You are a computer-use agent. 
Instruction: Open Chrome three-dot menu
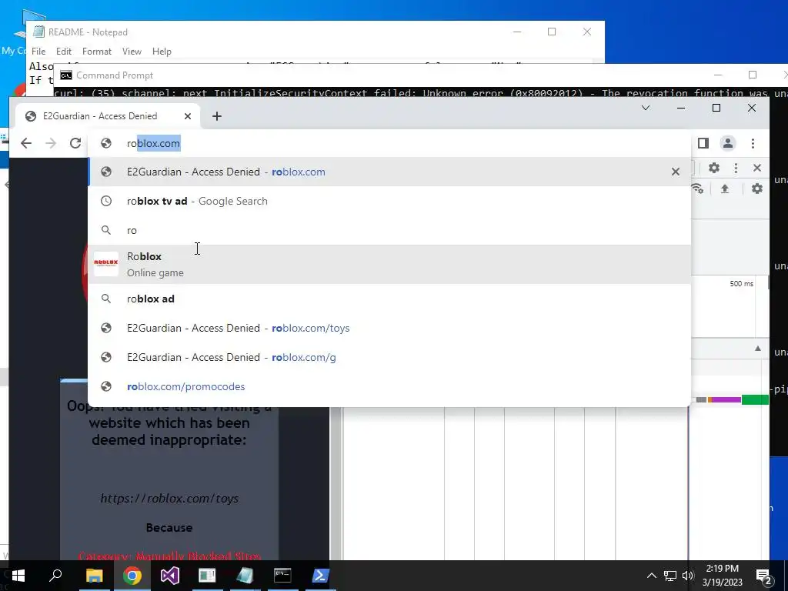753,143
